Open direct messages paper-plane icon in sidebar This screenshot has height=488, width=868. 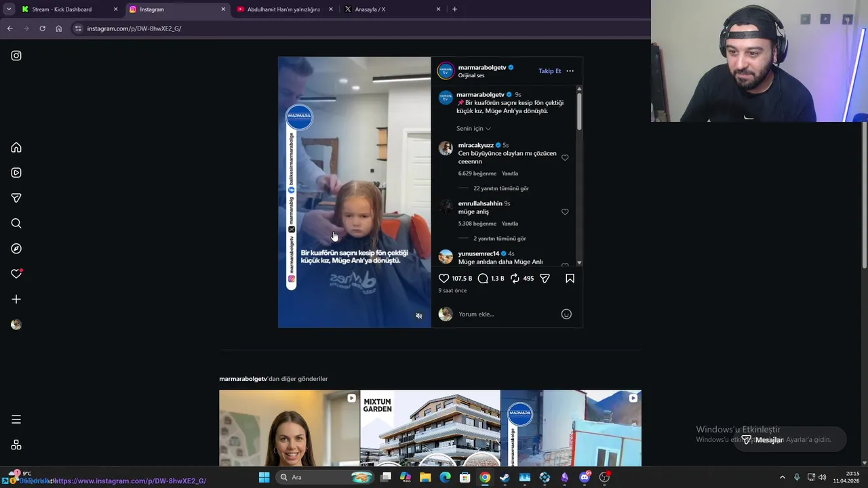tap(16, 198)
